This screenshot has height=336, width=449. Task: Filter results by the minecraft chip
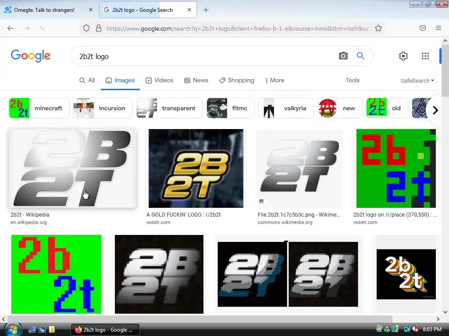[x=39, y=108]
